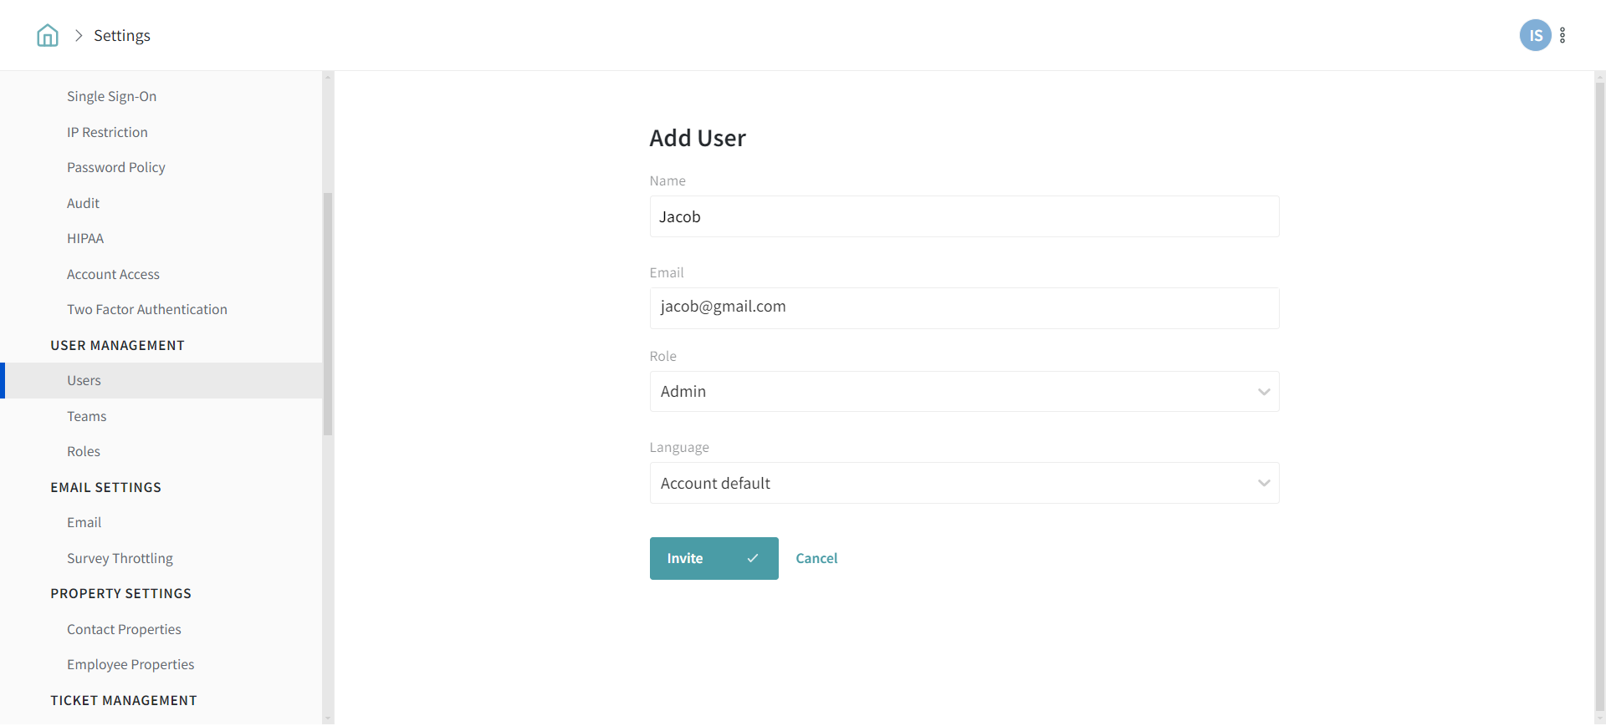The image size is (1606, 726).
Task: Open the Roles settings page
Action: 83,452
